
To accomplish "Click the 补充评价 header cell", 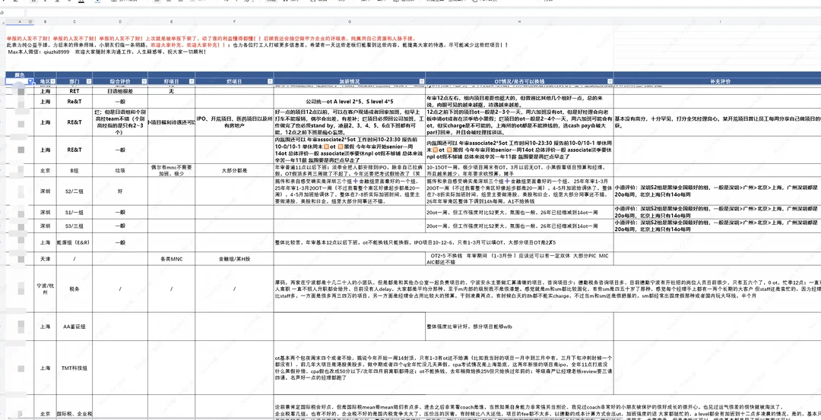I will click(x=718, y=81).
